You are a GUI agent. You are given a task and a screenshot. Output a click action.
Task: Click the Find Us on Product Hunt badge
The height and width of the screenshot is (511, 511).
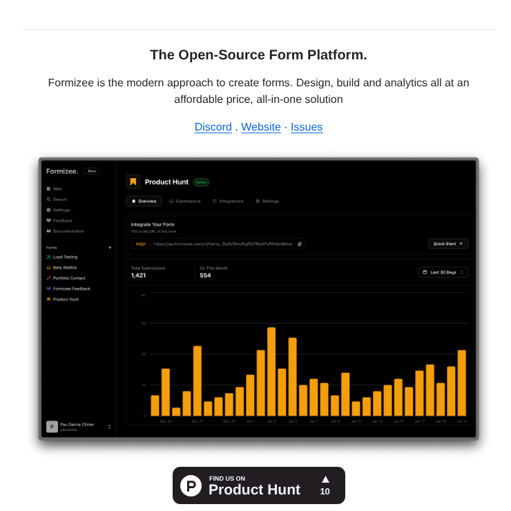click(258, 485)
